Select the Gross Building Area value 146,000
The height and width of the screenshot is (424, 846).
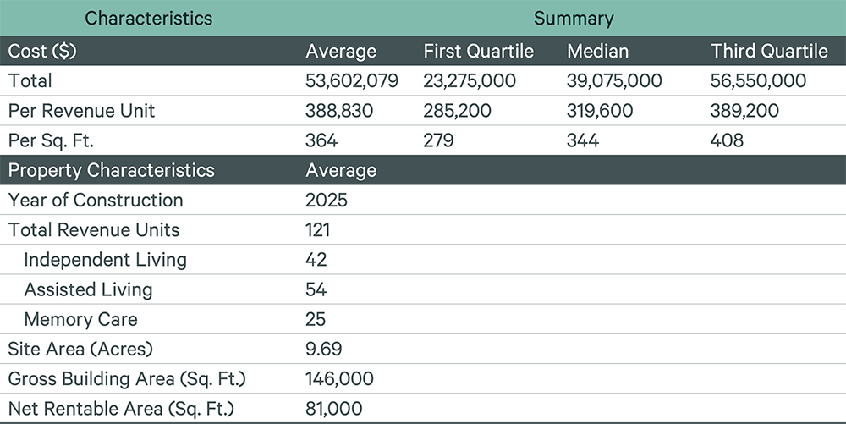click(x=339, y=378)
